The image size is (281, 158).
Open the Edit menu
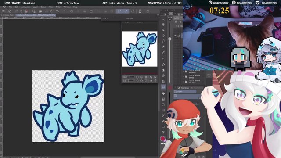tap(17, 7)
